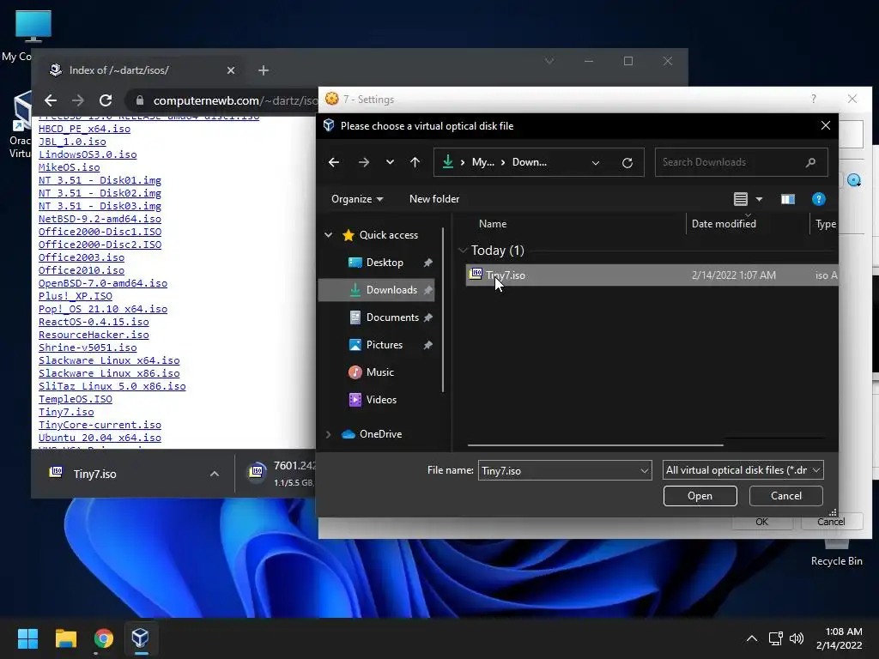Screen dimensions: 879x659
Task: Open Documents in navigation pane
Action: click(392, 317)
